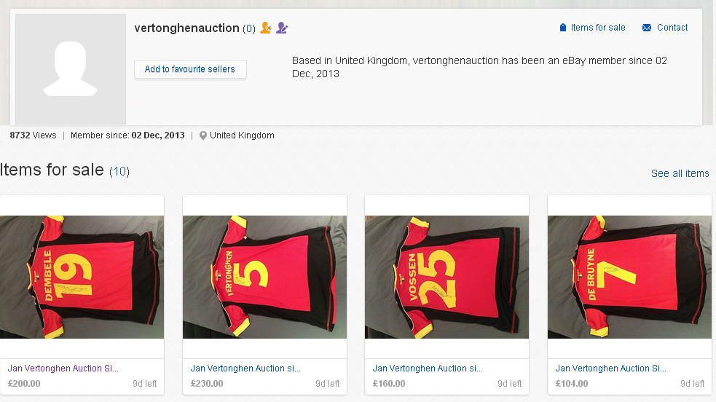Open the £200.00 listing title link

click(x=63, y=368)
